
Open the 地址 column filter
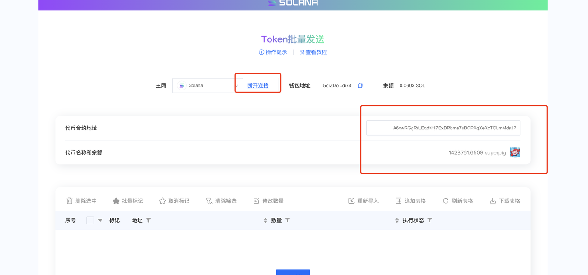coord(148,220)
